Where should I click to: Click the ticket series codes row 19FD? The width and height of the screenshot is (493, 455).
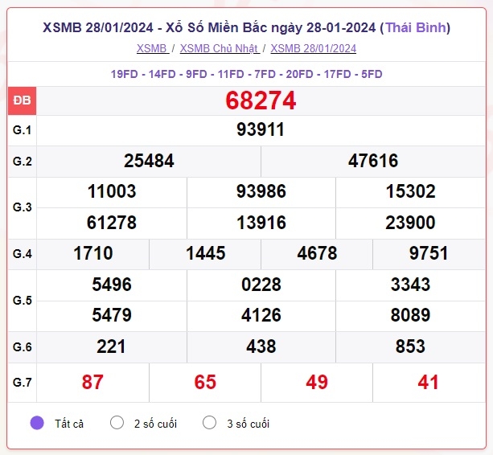point(246,74)
